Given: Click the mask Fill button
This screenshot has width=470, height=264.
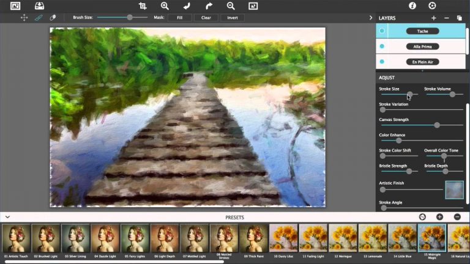Looking at the screenshot, I should 179,18.
